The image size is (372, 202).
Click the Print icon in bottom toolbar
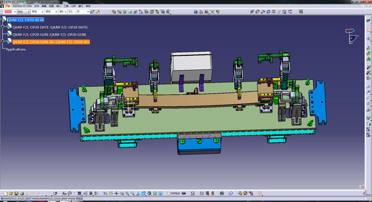[x=22, y=193]
